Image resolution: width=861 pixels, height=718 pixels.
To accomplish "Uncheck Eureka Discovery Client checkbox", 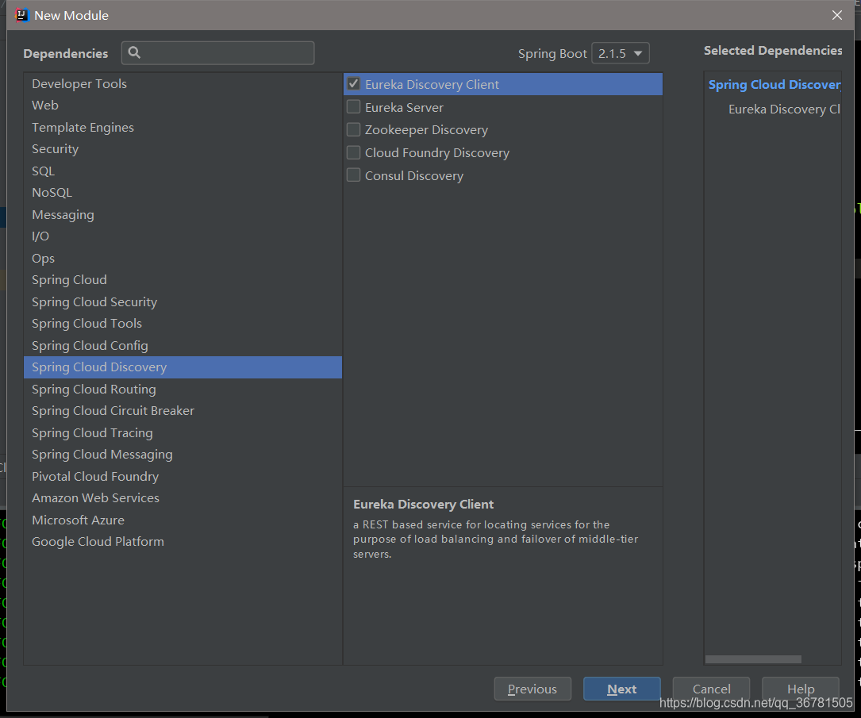I will coord(354,84).
